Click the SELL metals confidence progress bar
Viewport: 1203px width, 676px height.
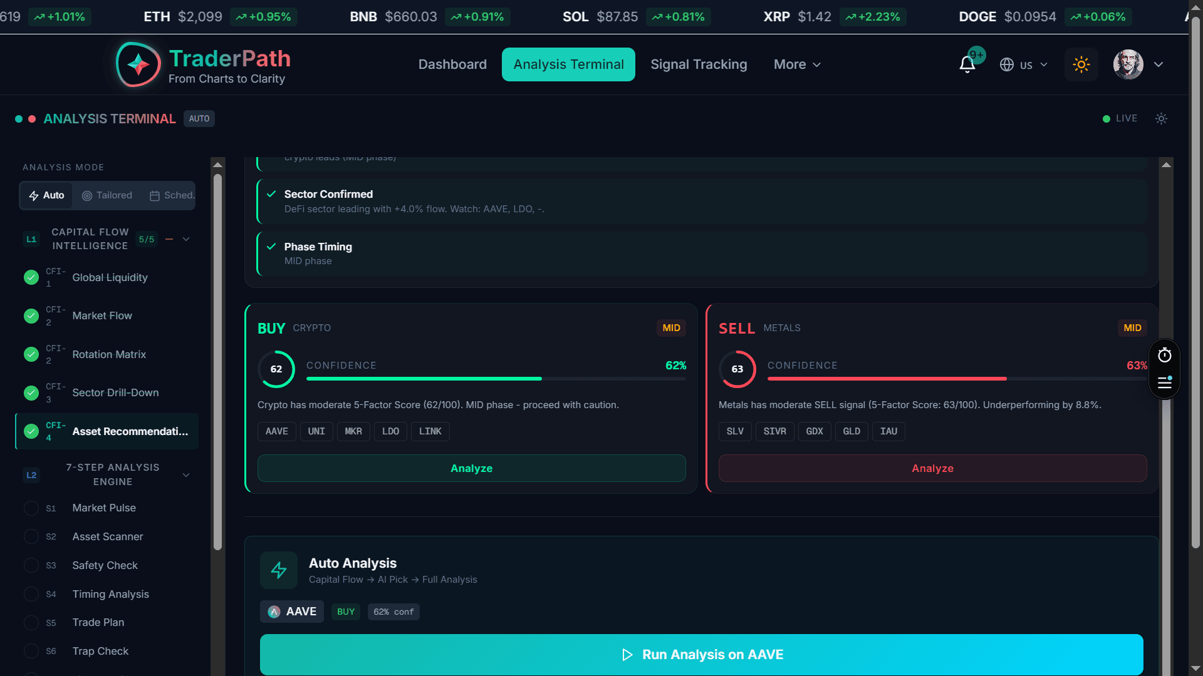coord(957,379)
